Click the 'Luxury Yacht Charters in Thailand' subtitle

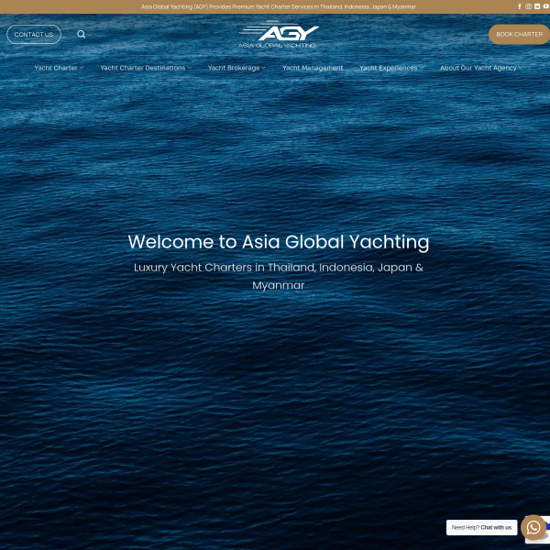coord(279,276)
